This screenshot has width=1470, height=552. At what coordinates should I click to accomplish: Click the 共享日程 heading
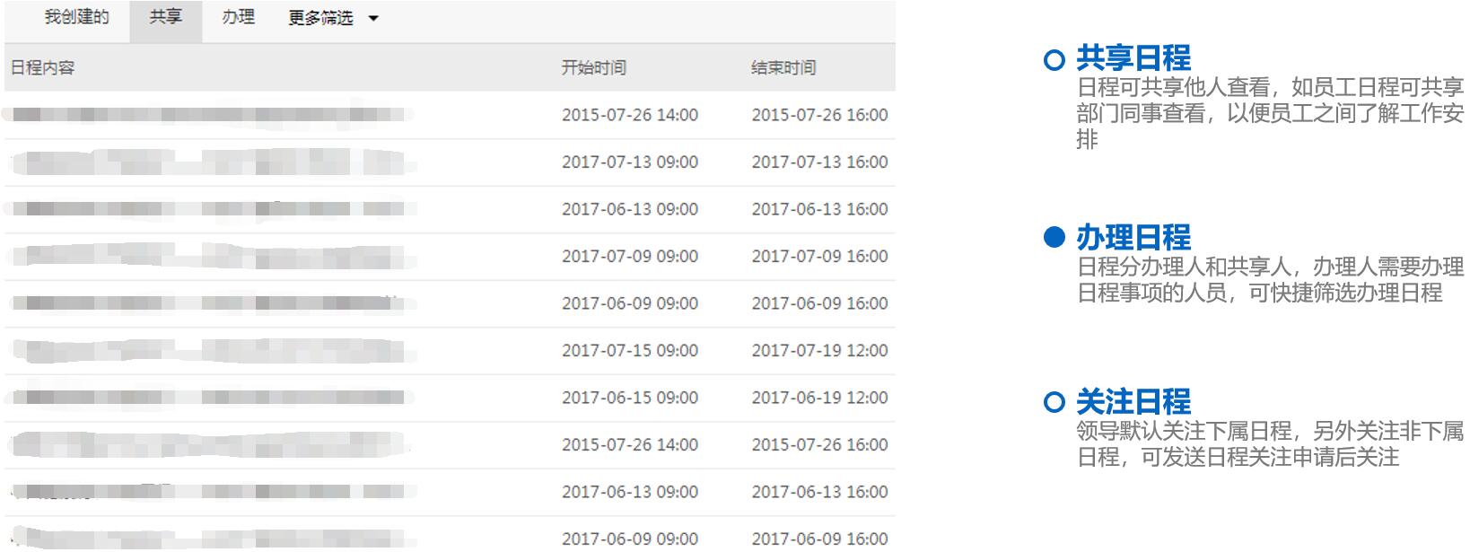click(1133, 58)
